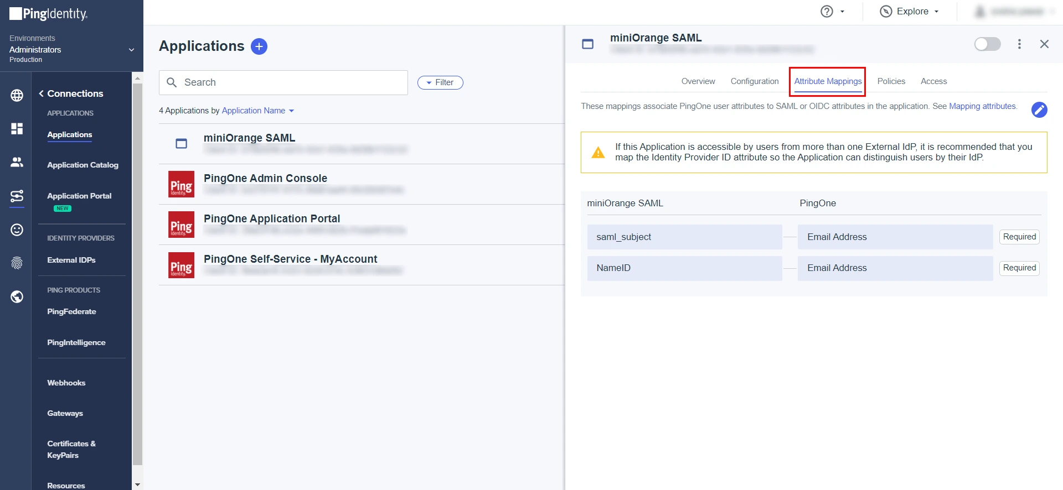Select PingOne Self-Service - MyAccount row
The height and width of the screenshot is (490, 1063).
[362, 265]
